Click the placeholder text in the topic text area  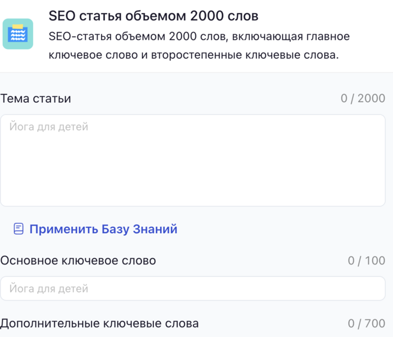[x=49, y=127]
